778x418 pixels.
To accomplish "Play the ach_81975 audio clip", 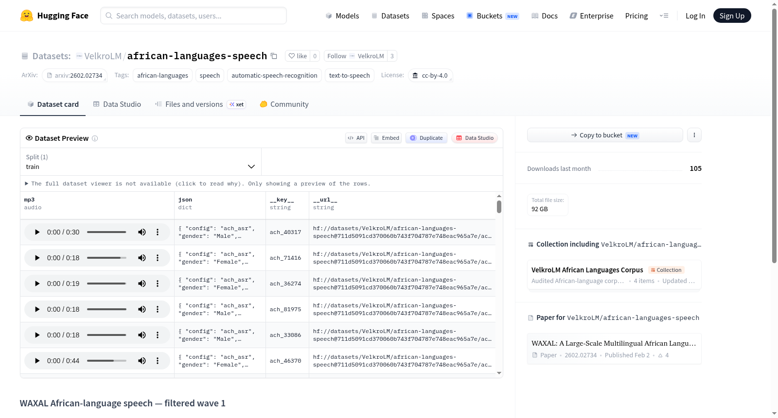I will click(37, 309).
